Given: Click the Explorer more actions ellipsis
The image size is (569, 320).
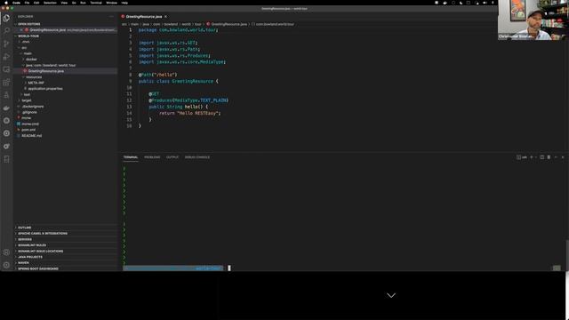Looking at the screenshot, I should click(x=111, y=17).
